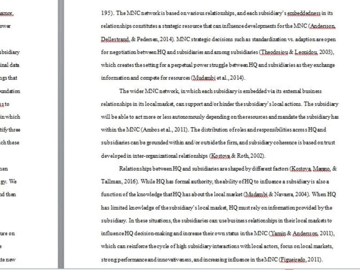
Task: Click the sentence start "In these situations"
Action: (x=150, y=220)
